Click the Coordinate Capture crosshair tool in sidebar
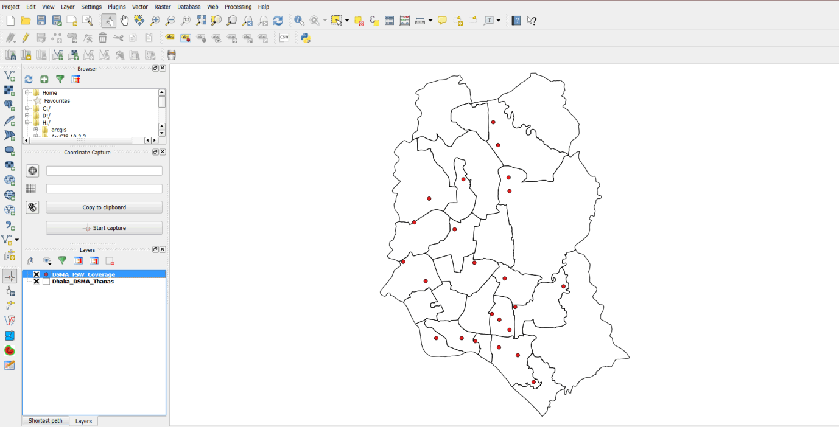The height and width of the screenshot is (427, 839). [10, 277]
